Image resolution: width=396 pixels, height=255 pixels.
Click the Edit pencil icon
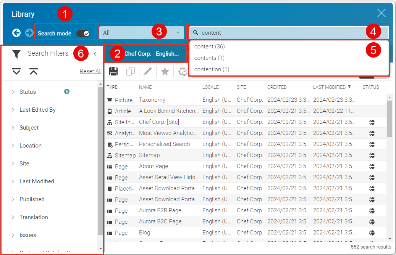pos(148,71)
